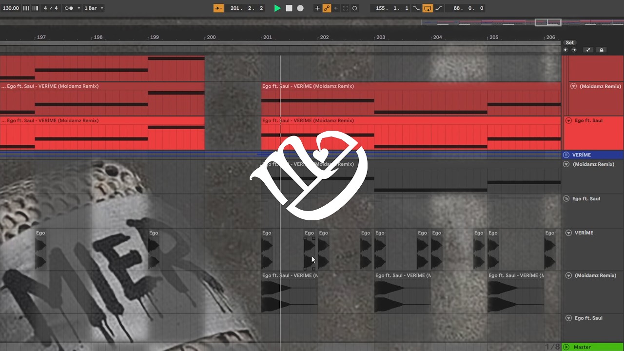Select the Ego ft. Saul - VERİME audio clip at bar 201
Screen dimensions: 624x351
[x=290, y=292]
